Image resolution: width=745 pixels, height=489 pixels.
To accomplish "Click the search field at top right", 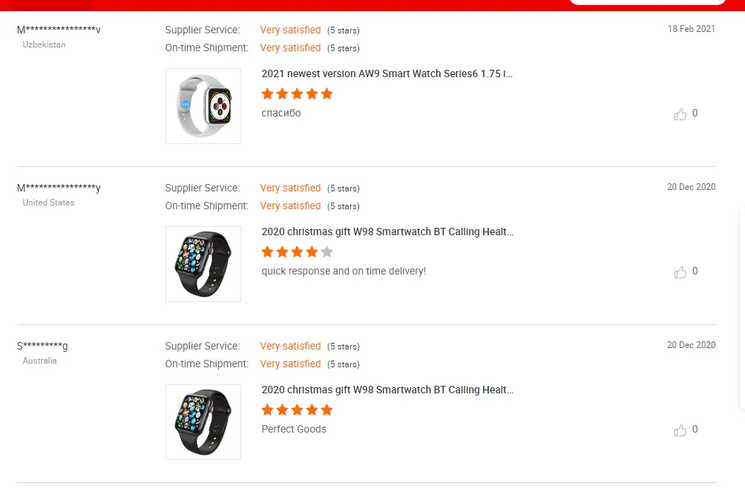I will click(648, 2).
